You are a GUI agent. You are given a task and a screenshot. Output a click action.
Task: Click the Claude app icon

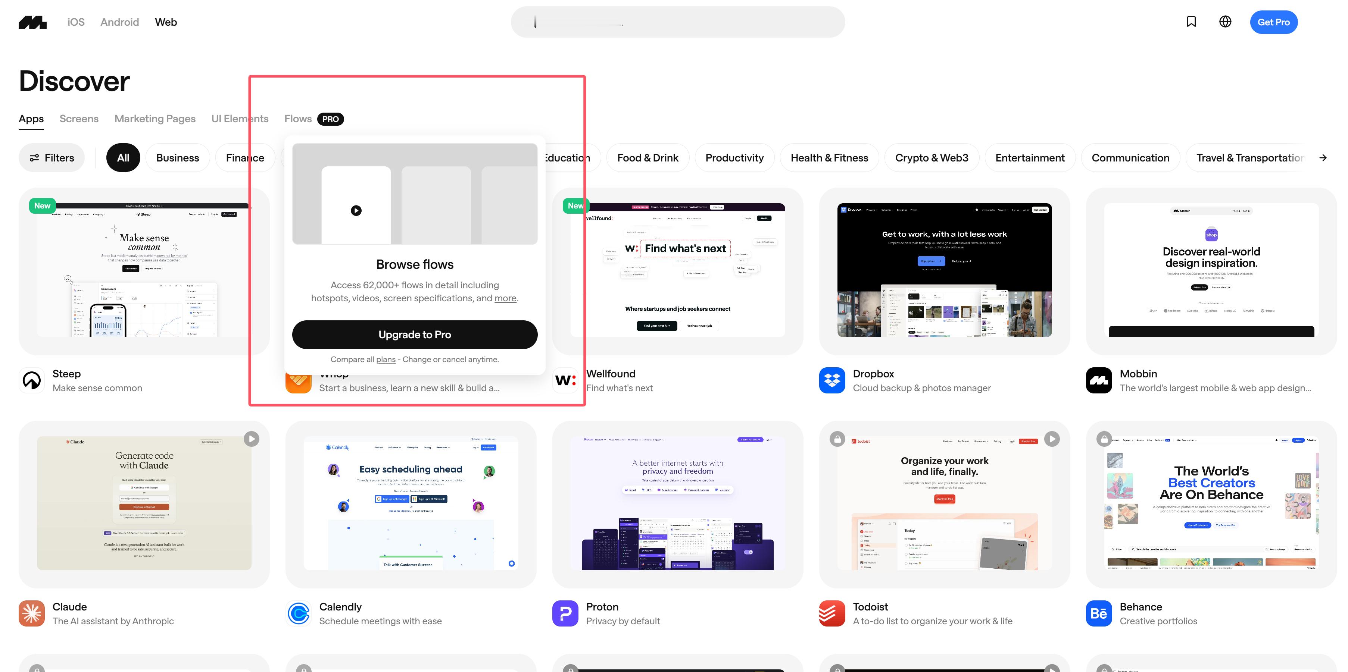[31, 613]
